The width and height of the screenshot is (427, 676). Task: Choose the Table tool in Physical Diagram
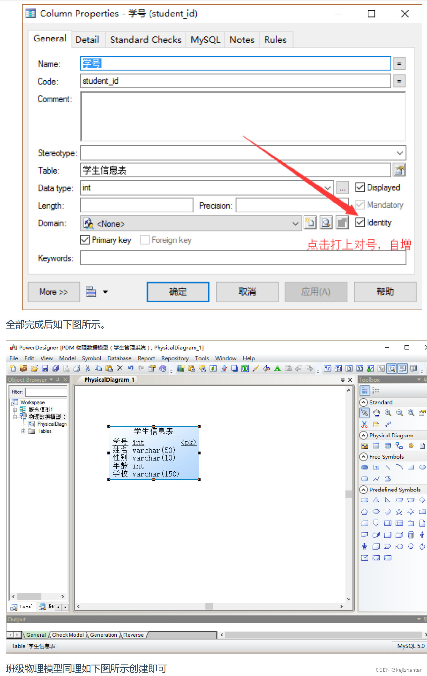pyautogui.click(x=376, y=446)
